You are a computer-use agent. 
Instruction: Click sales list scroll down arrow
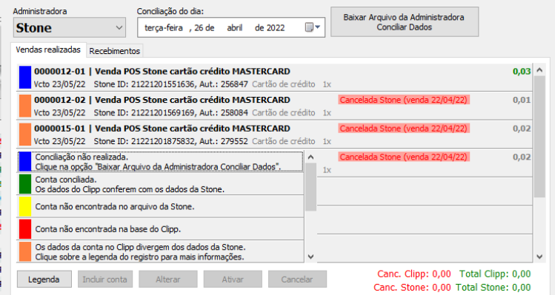click(539, 257)
